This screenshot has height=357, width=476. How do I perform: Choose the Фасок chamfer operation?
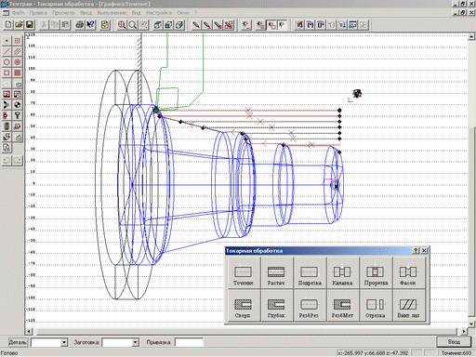coord(408,272)
